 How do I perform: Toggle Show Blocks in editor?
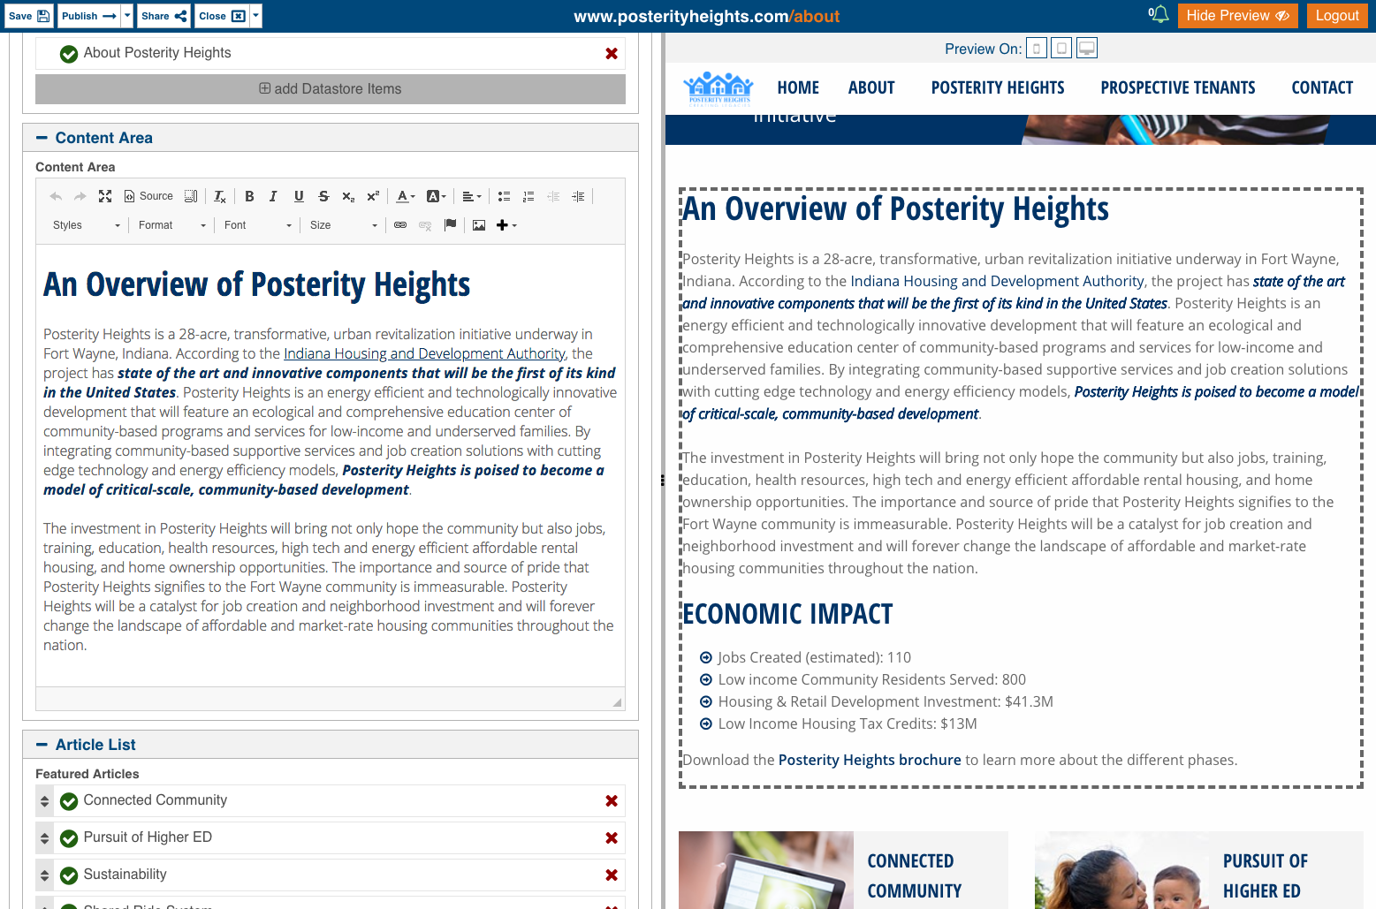click(x=191, y=196)
